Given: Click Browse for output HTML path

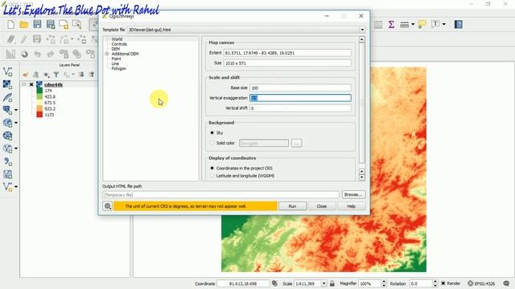Looking at the screenshot, I should tap(353, 194).
